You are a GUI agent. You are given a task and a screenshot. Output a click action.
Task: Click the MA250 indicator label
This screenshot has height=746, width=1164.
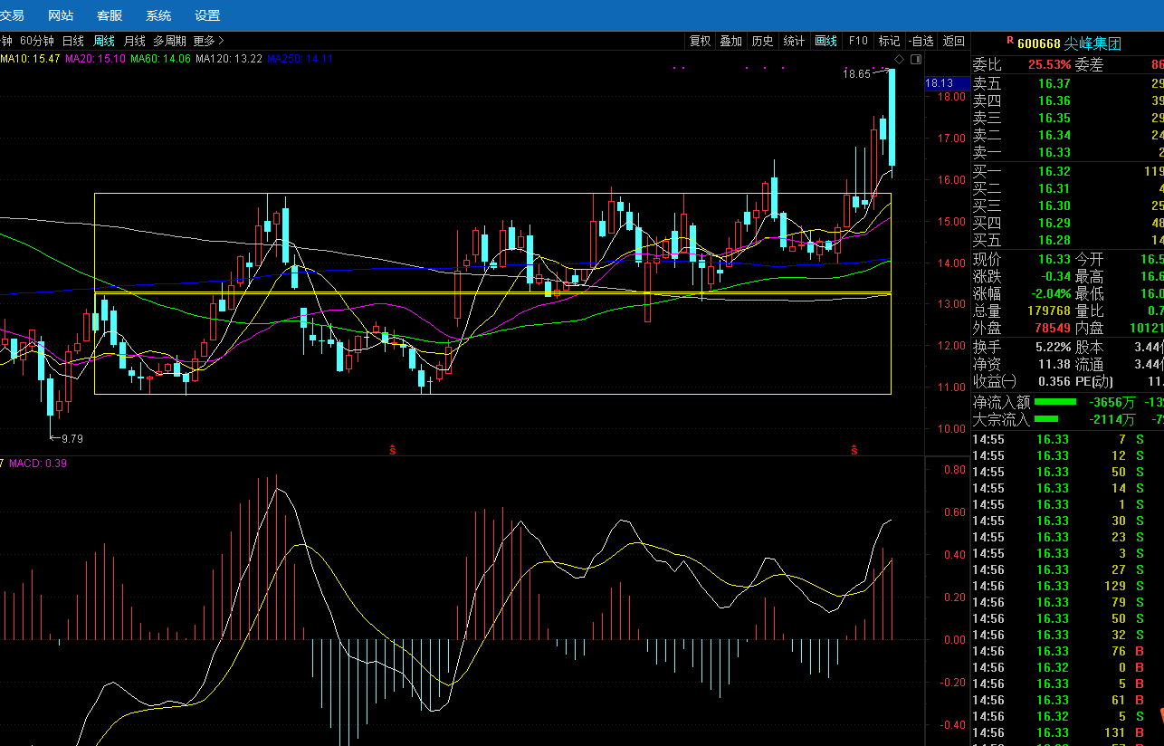click(x=301, y=59)
